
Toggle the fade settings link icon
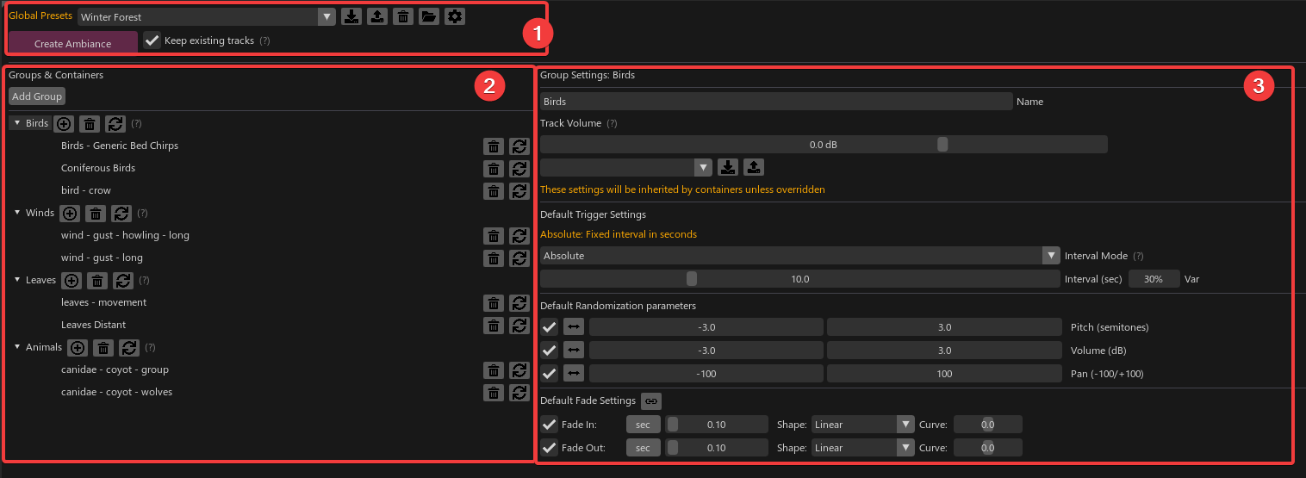tap(651, 400)
